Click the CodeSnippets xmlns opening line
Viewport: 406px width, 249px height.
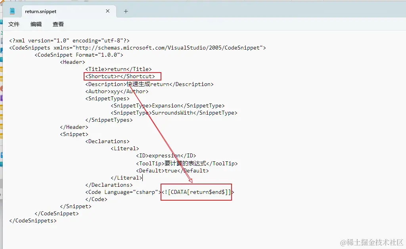pos(138,48)
